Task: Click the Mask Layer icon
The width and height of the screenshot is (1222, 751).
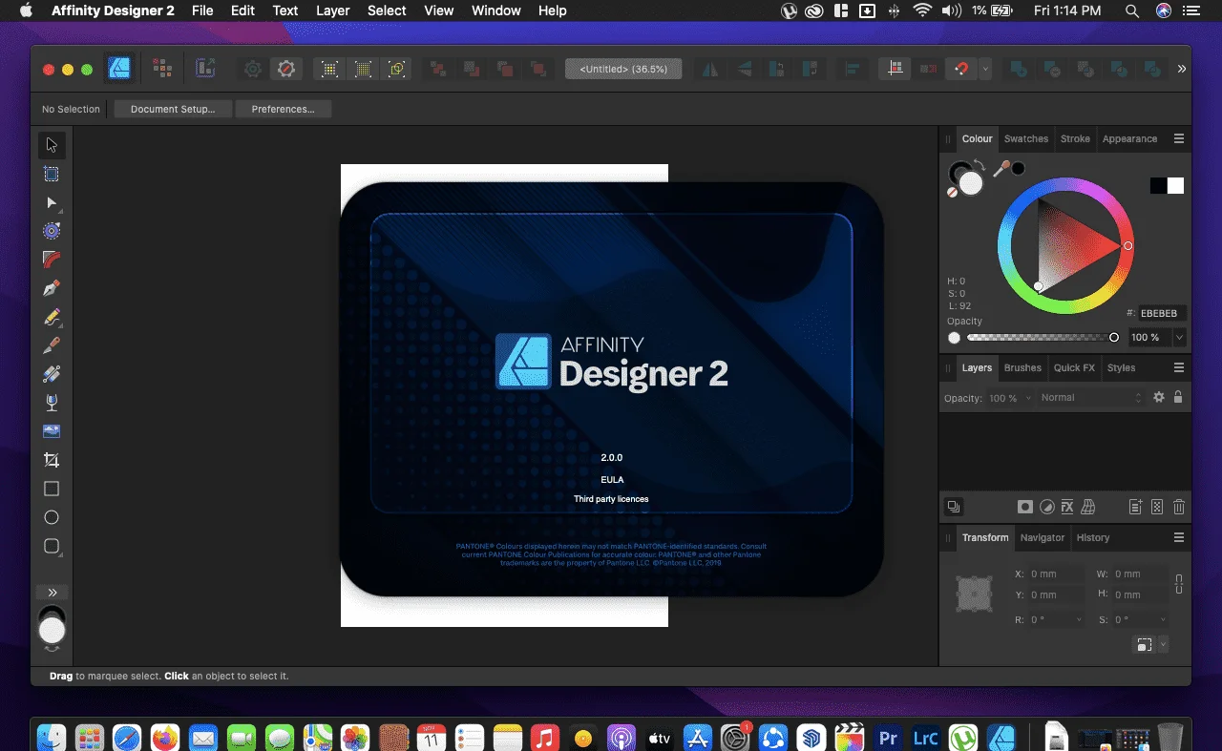Action: (x=1024, y=507)
